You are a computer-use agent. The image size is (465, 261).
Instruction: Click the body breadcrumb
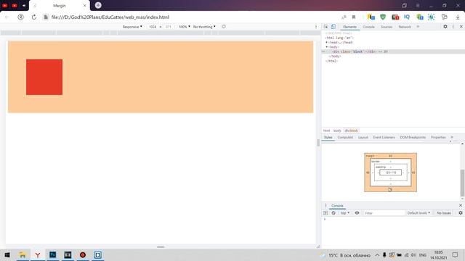[x=337, y=130]
